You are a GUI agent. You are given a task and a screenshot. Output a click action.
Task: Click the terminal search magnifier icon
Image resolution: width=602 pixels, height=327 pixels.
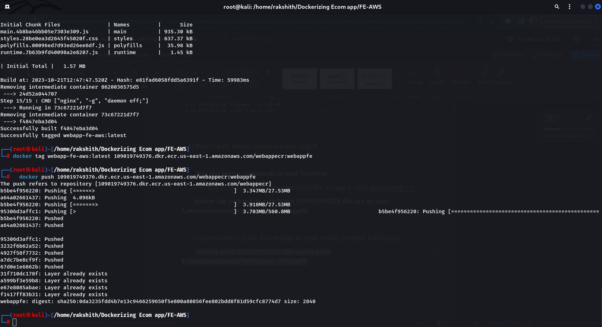557,7
